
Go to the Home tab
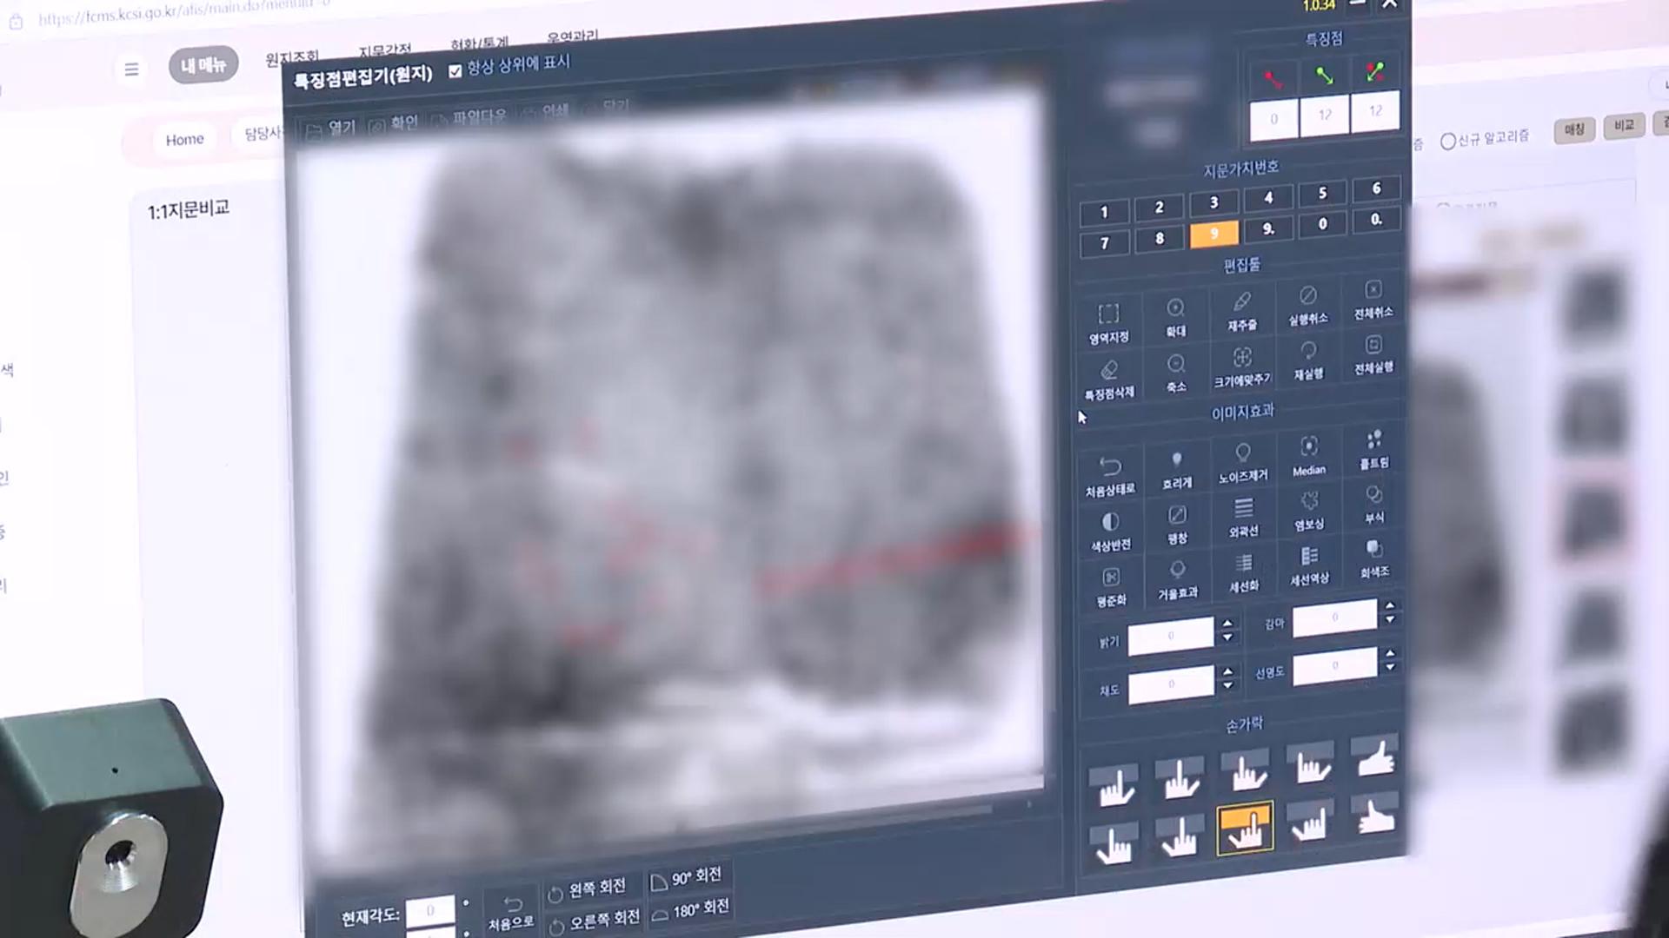(184, 139)
